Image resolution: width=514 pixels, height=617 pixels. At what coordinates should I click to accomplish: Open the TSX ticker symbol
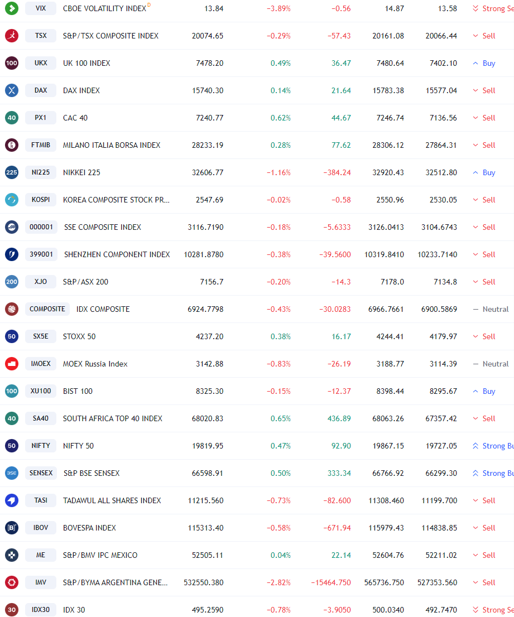click(x=41, y=35)
